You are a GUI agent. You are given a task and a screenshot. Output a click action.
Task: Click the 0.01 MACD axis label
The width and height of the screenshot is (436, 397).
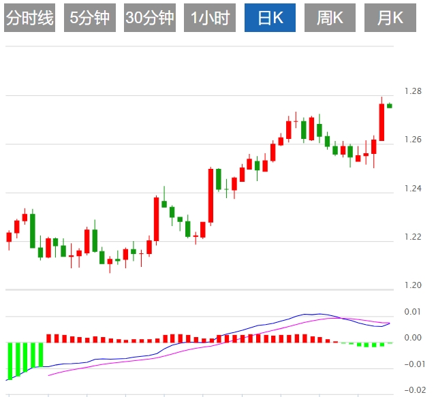[413, 312]
